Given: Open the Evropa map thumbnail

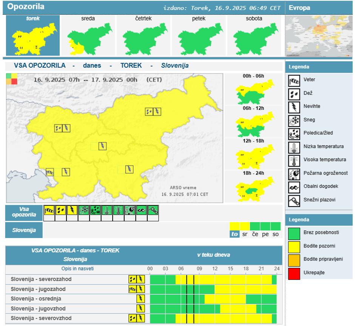Looking at the screenshot, I should (318, 36).
